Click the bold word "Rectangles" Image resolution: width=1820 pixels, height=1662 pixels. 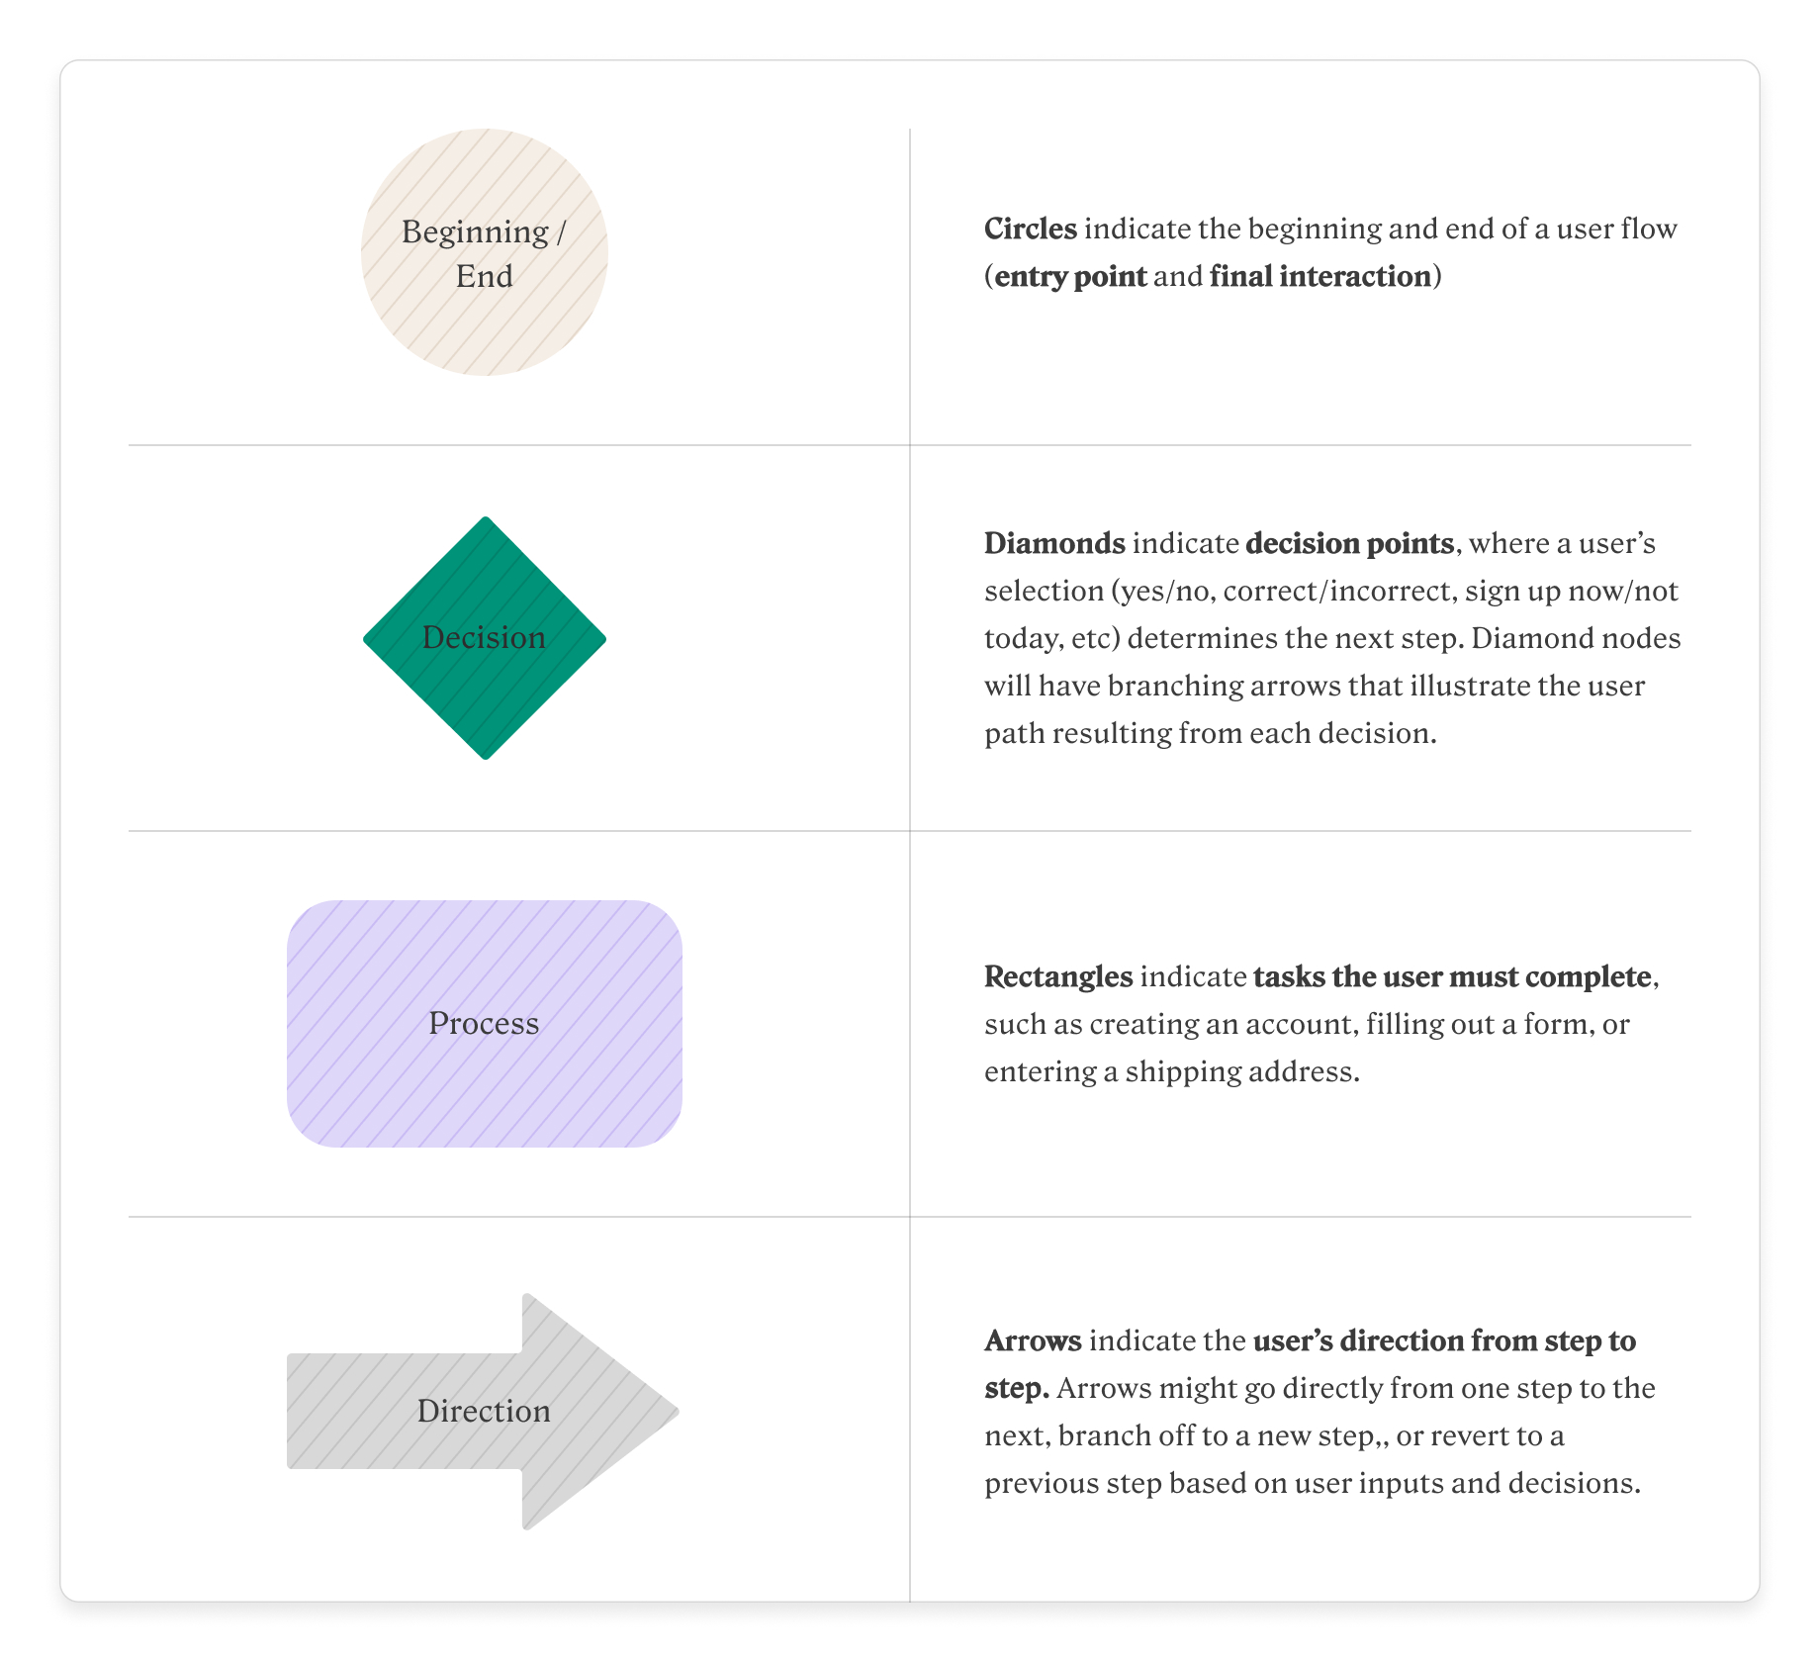(x=1057, y=976)
